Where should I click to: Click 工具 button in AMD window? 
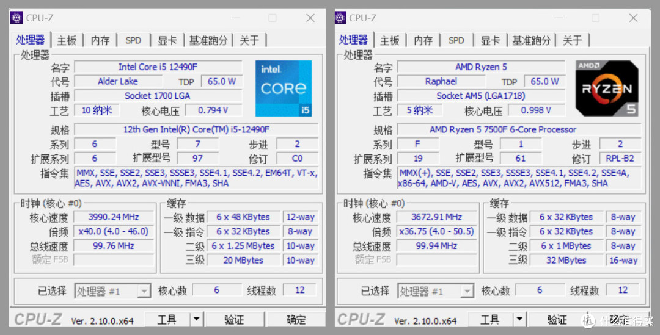[x=490, y=320]
